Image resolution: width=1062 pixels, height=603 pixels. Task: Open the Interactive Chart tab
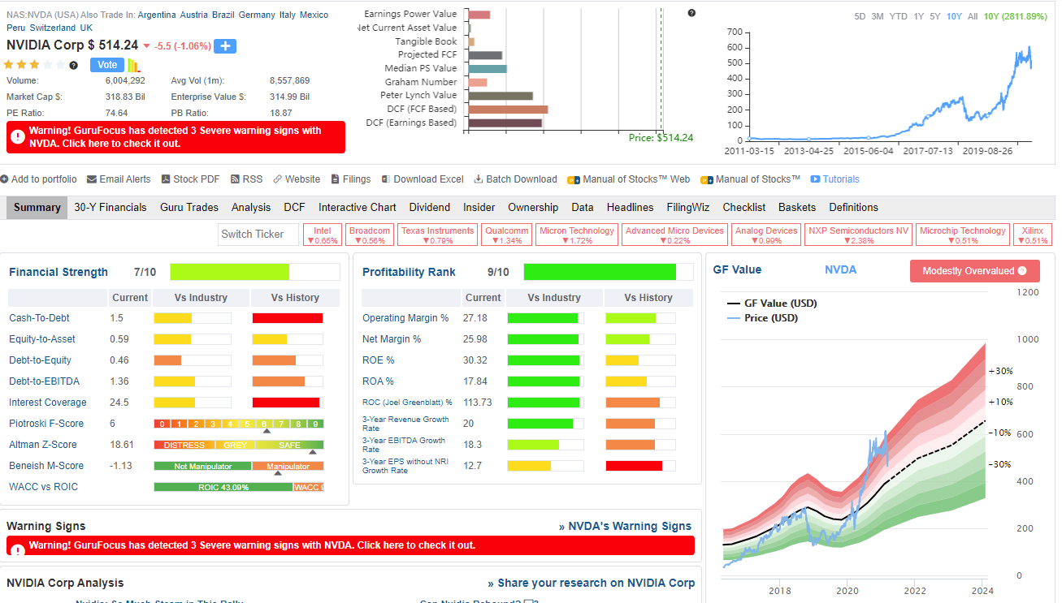pos(357,207)
